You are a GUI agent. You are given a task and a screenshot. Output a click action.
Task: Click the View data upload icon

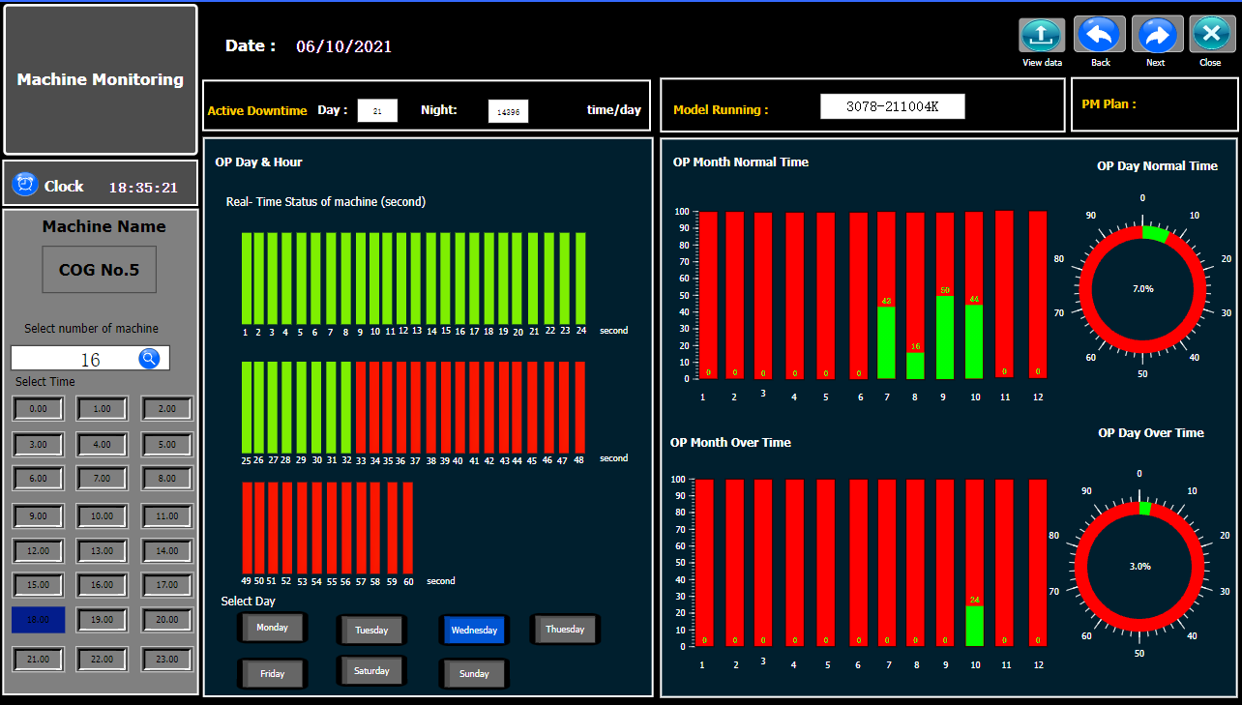(x=1042, y=35)
